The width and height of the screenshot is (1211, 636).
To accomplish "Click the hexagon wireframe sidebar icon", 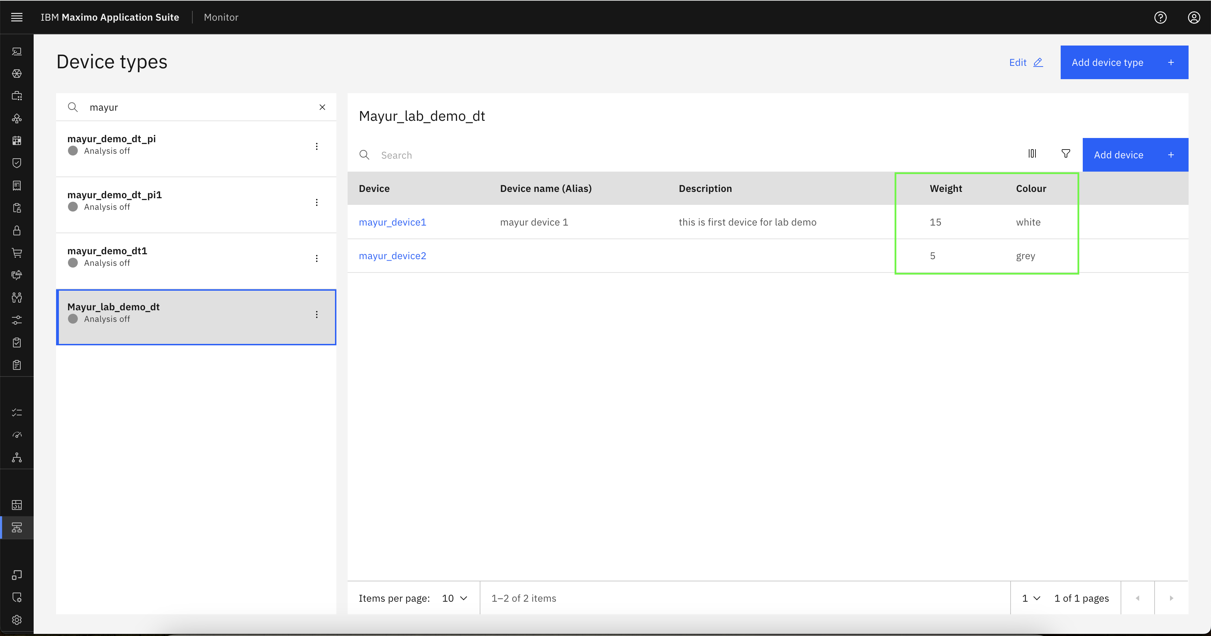I will [17, 74].
